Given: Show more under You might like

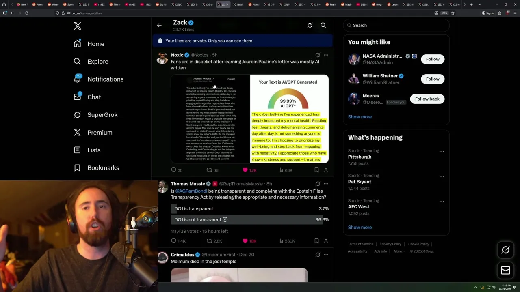Looking at the screenshot, I should (x=360, y=117).
